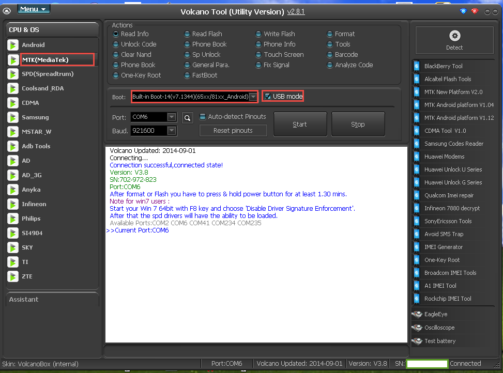Click the magnifier search-port icon

click(187, 118)
